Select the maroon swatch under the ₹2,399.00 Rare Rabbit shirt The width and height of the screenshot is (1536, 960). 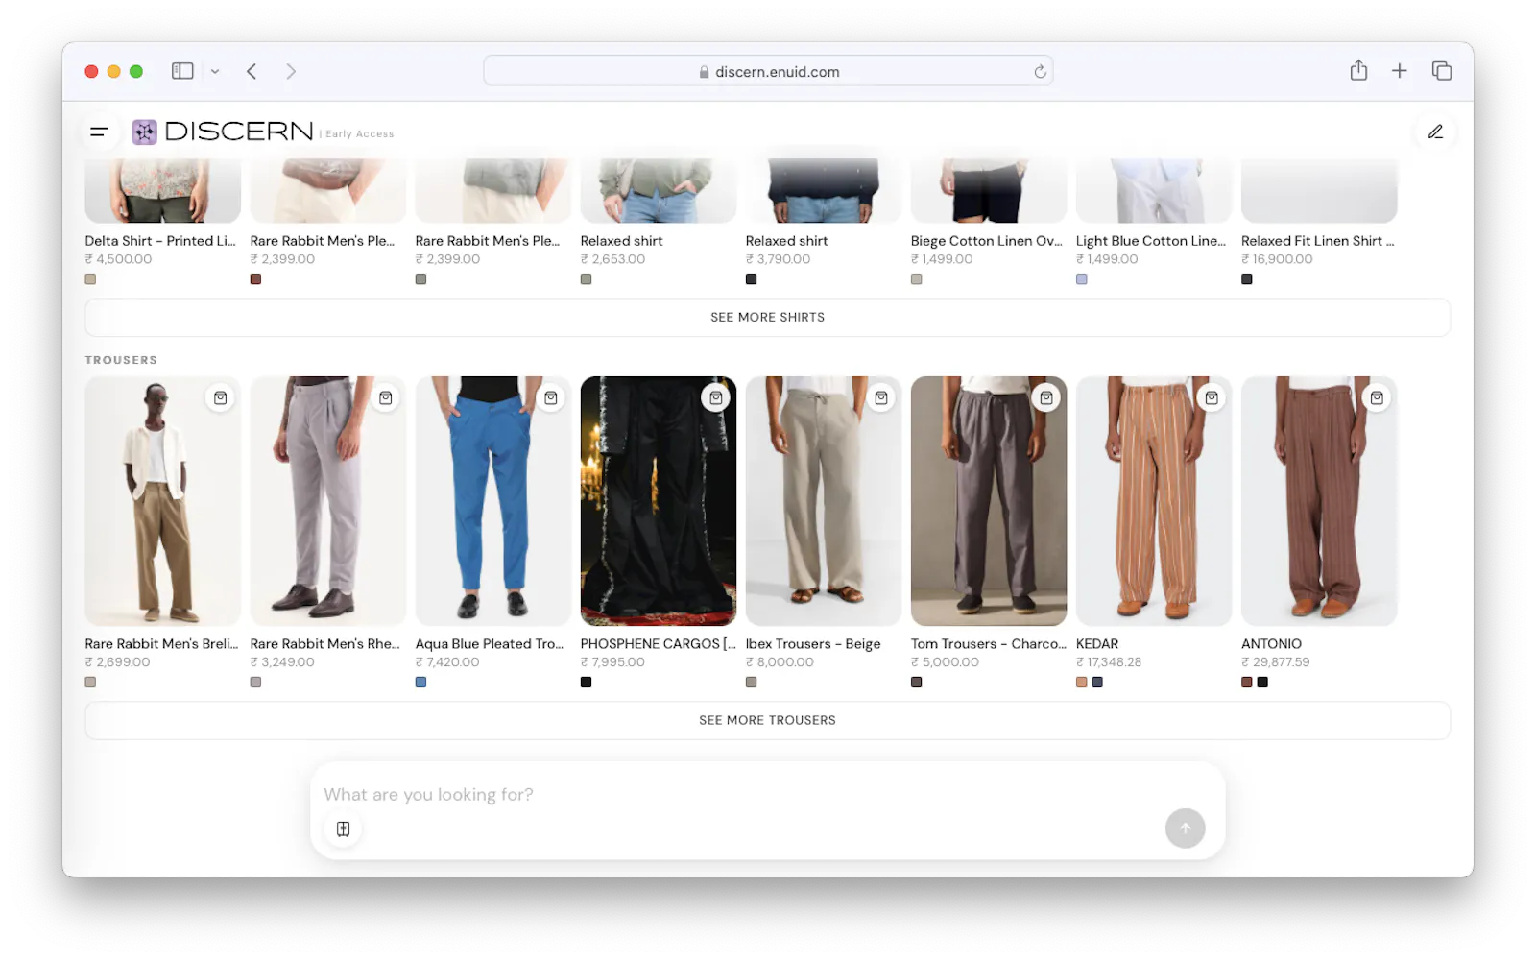[x=255, y=279]
